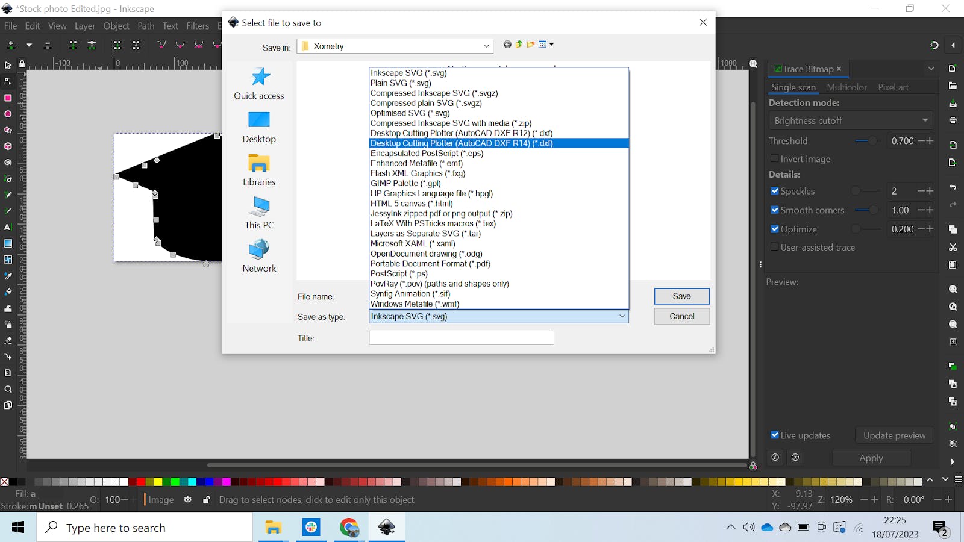Select the Spiral tool
The height and width of the screenshot is (542, 964).
8,162
